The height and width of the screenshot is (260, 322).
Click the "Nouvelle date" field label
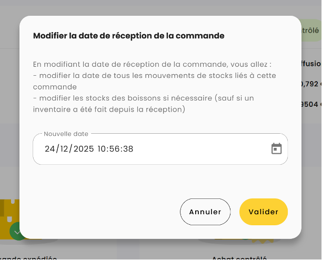tap(66, 134)
